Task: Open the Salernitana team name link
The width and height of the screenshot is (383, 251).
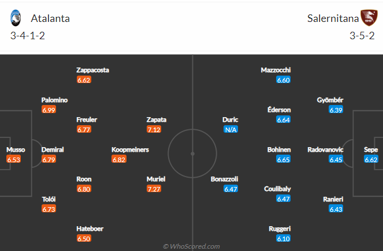Action: (333, 18)
